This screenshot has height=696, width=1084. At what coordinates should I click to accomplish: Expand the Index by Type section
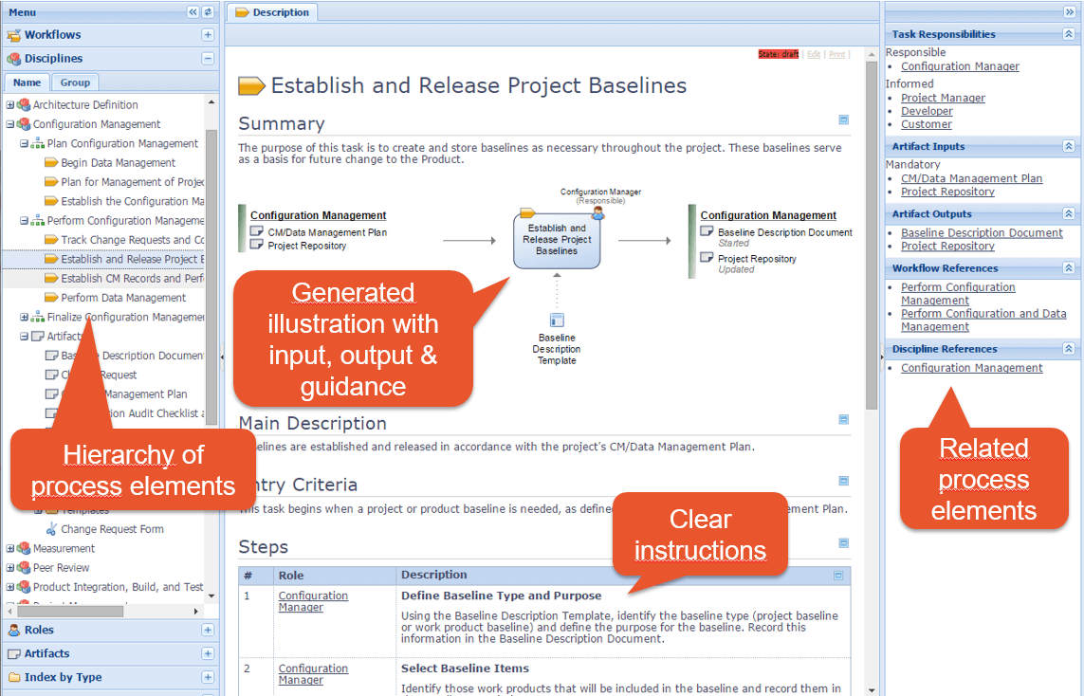208,677
